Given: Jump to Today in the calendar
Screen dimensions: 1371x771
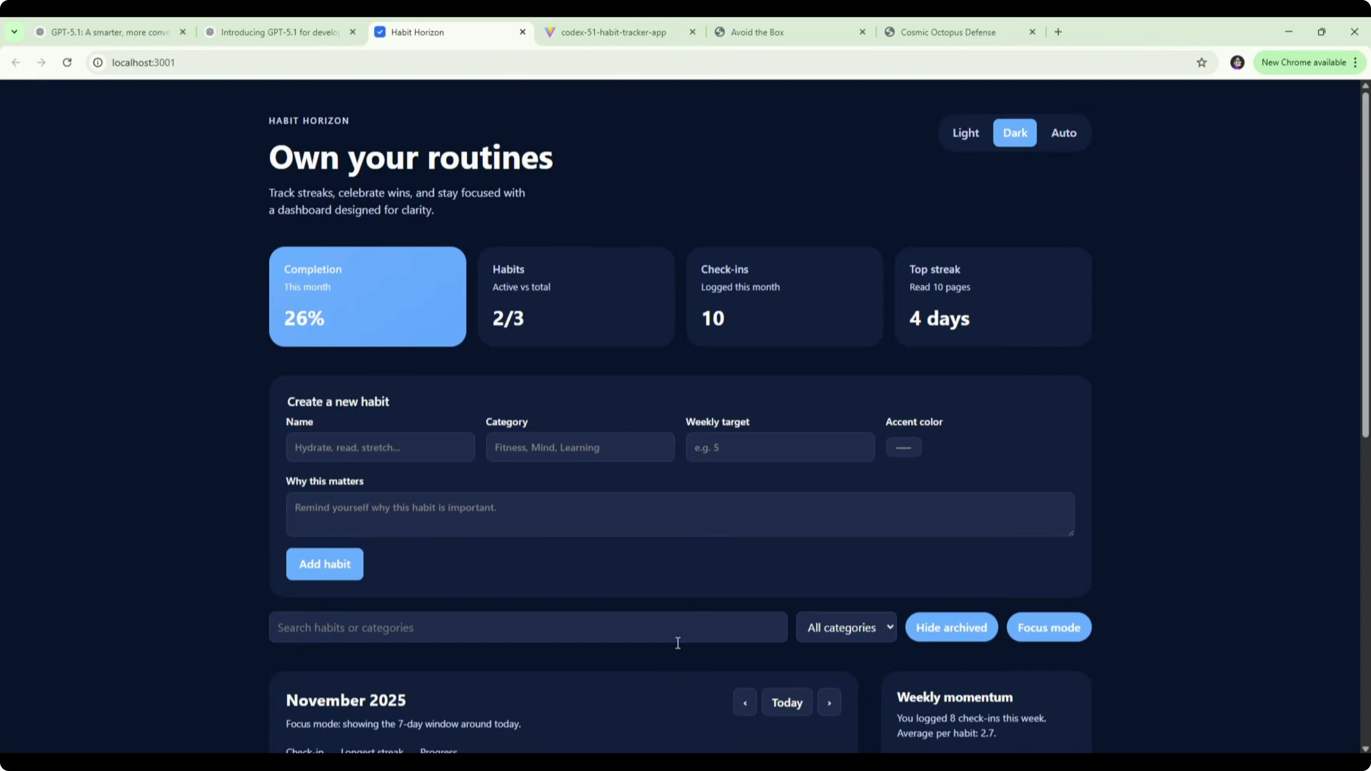Looking at the screenshot, I should tap(786, 702).
